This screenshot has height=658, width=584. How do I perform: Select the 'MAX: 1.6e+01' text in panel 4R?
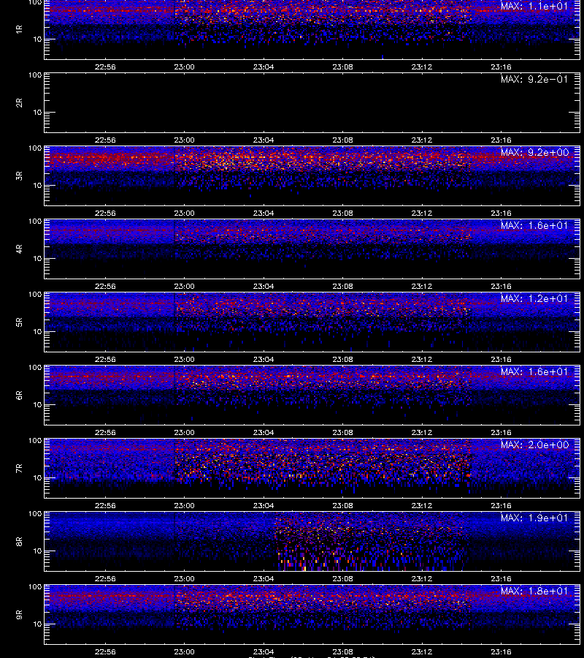click(534, 225)
